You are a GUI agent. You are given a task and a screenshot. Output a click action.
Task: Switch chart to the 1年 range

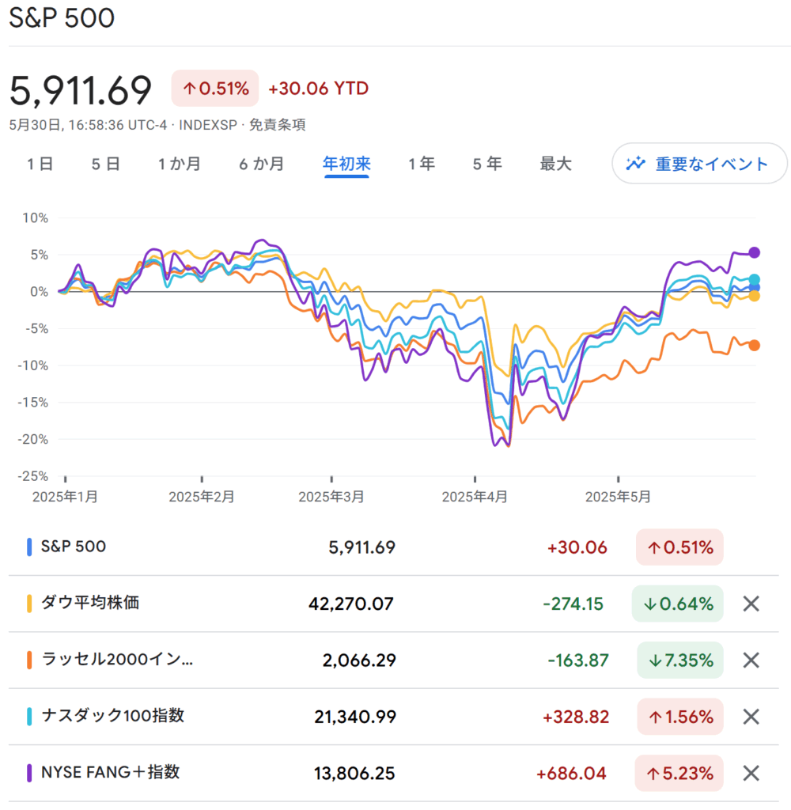422,164
